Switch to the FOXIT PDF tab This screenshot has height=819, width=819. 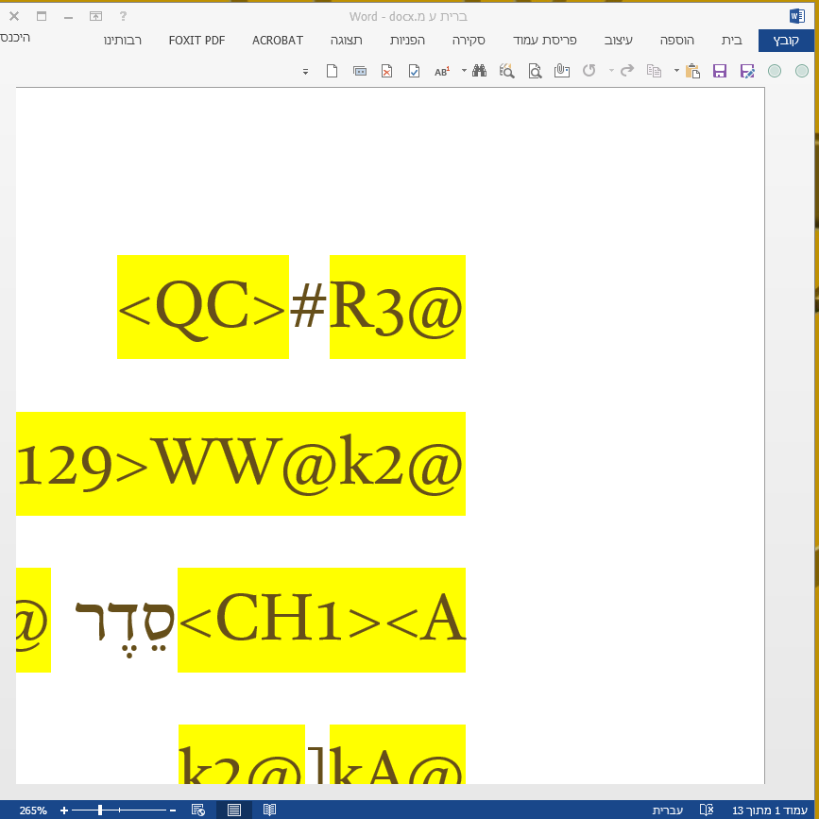coord(196,41)
